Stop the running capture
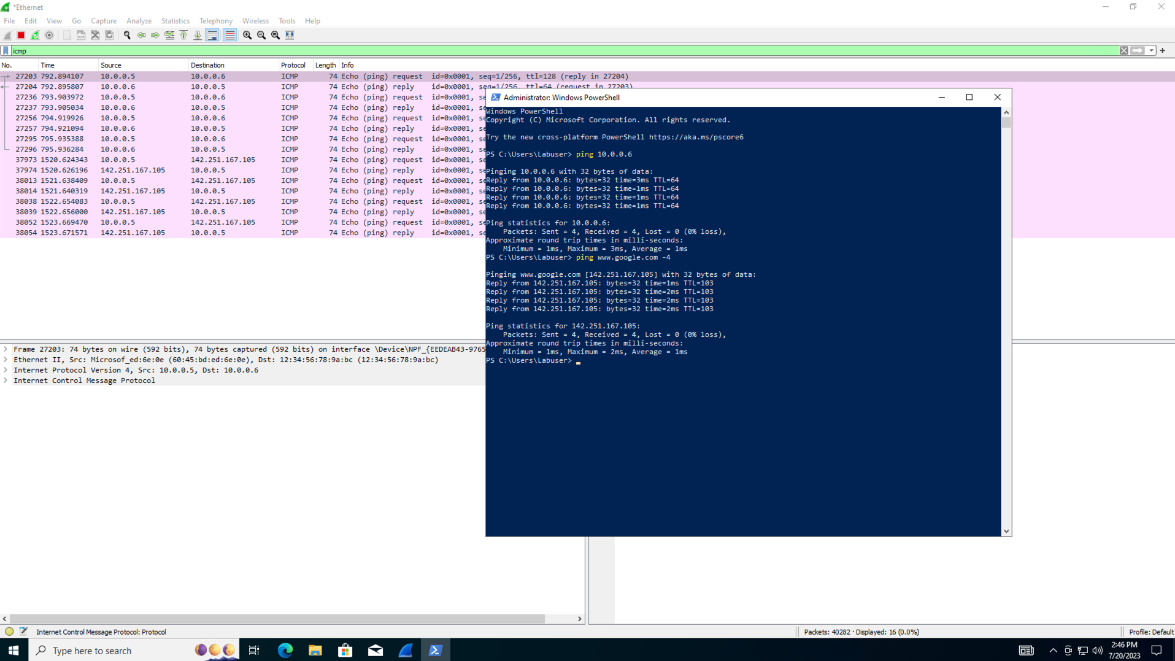 point(20,35)
